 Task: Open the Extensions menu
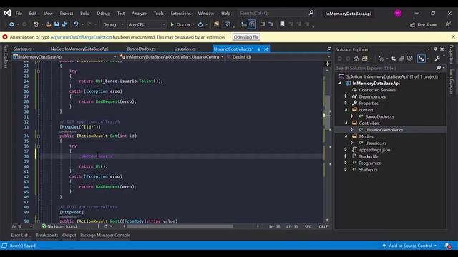coord(180,13)
